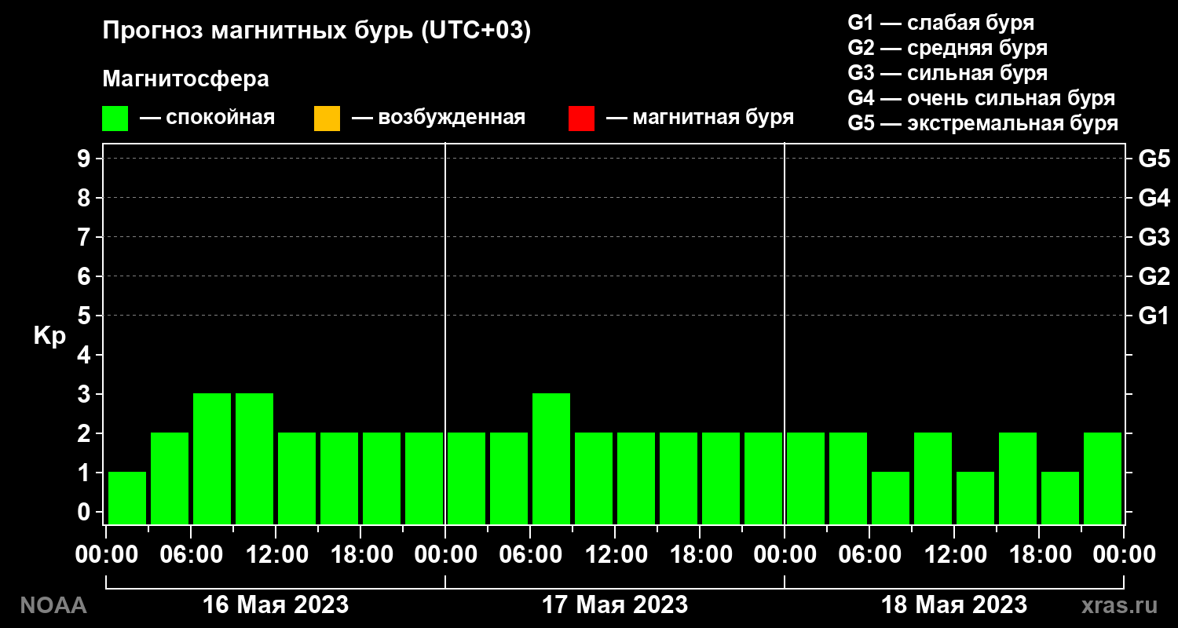
Task: Select the 'G4 — очень сильная буря' legend line
Action: (x=982, y=98)
